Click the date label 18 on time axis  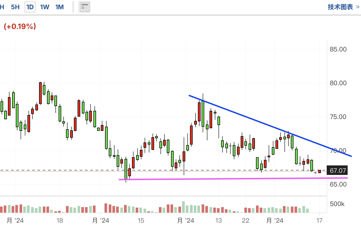60,221
